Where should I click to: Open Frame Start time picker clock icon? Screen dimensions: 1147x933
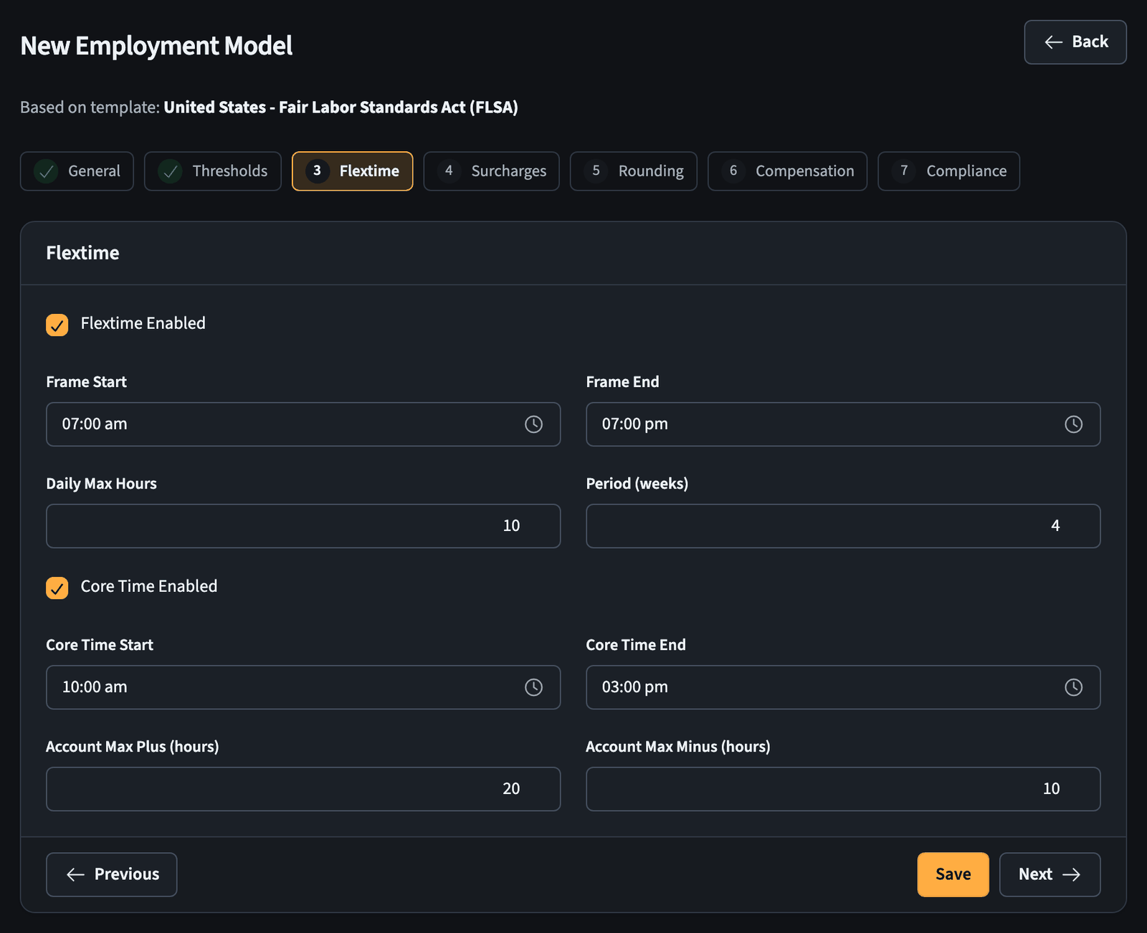click(x=533, y=424)
